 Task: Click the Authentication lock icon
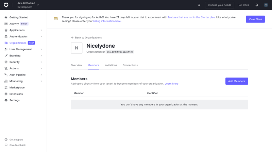(6, 36)
